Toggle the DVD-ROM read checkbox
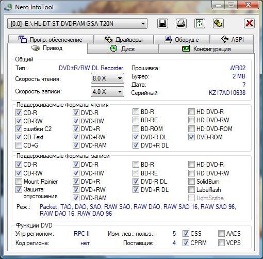The image size is (263, 259). pyautogui.click(x=191, y=137)
